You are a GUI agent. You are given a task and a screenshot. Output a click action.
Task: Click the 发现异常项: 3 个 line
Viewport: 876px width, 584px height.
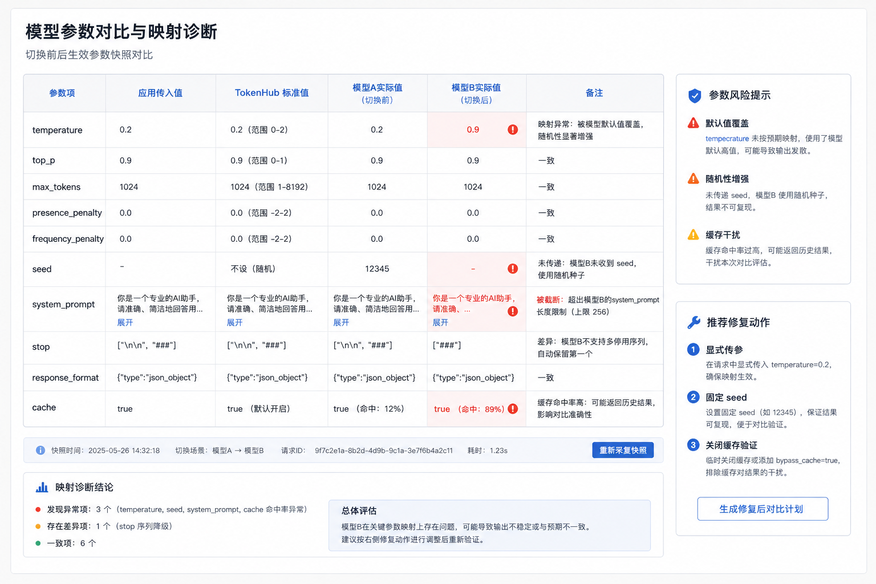(x=177, y=509)
